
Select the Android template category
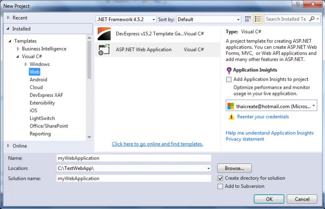pyautogui.click(x=38, y=80)
